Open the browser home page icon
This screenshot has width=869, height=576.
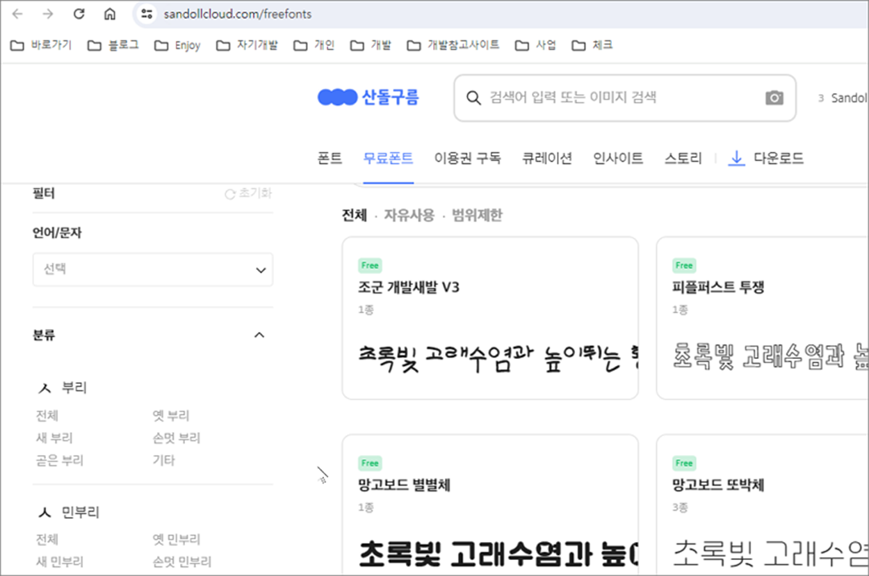(110, 14)
